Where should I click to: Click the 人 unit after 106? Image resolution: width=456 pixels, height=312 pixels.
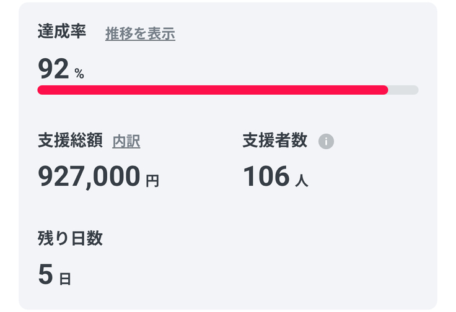[302, 181]
